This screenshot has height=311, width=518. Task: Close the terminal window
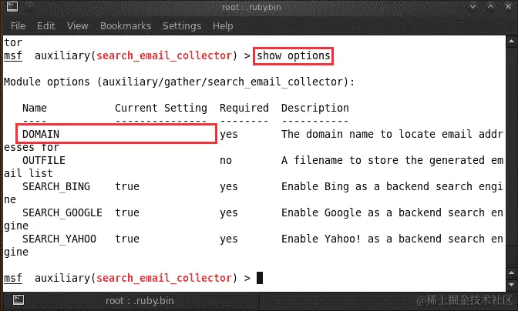click(x=509, y=6)
